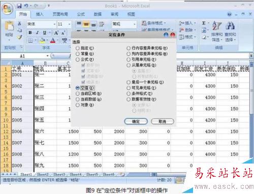Switch to the Data ribbon tab
This screenshot has width=254, height=194.
(x=98, y=14)
